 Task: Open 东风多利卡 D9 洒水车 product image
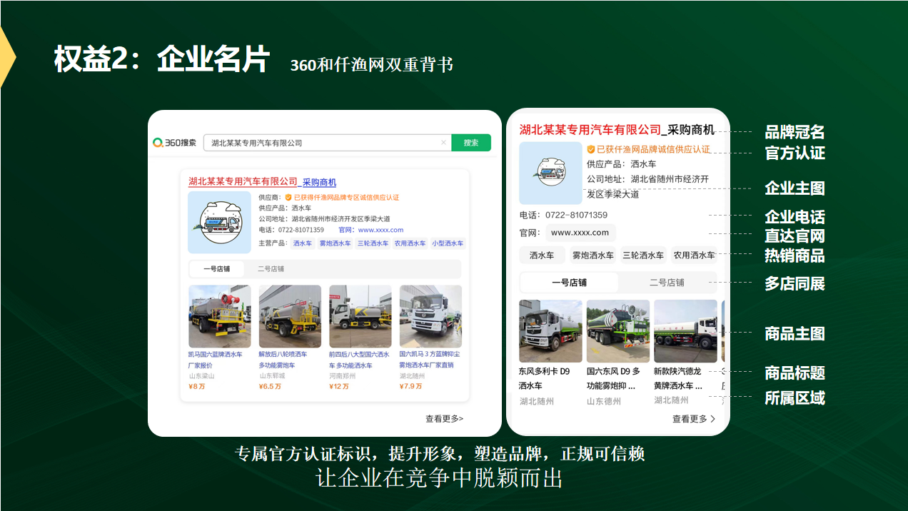click(550, 331)
